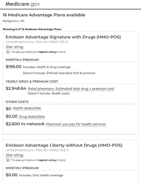Click the $2,948.64 yearly cost amount
Image resolution: width=141 pixels, height=182 pixels.
point(16,88)
